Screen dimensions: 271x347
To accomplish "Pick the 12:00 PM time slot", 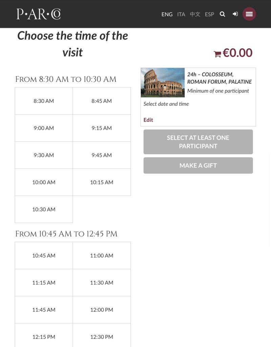I will pyautogui.click(x=102, y=310).
